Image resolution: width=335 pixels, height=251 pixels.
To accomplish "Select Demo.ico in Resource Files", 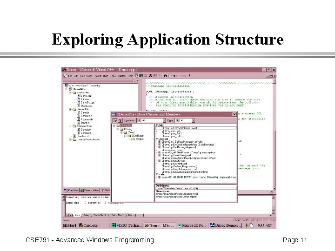I will click(84, 130).
